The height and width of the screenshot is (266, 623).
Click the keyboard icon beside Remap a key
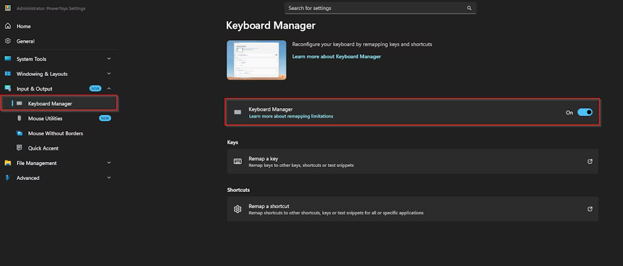(238, 161)
